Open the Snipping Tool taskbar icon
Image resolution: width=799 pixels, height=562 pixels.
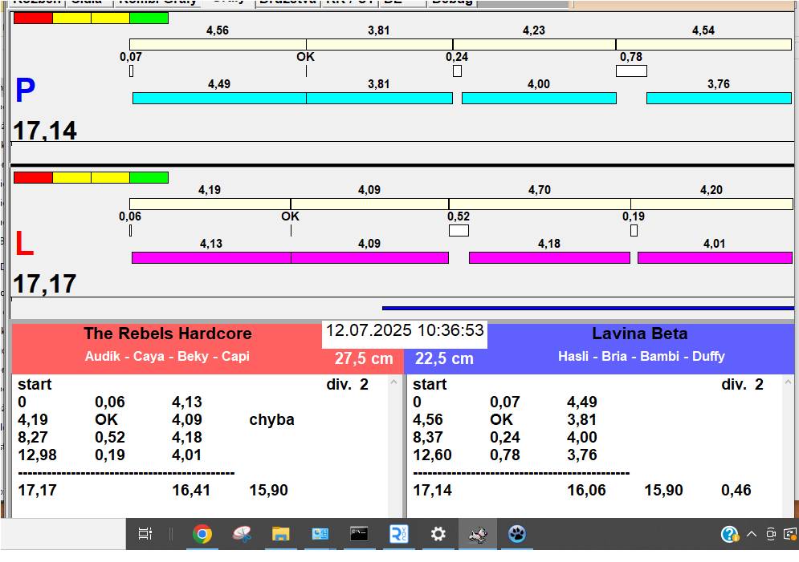point(242,534)
